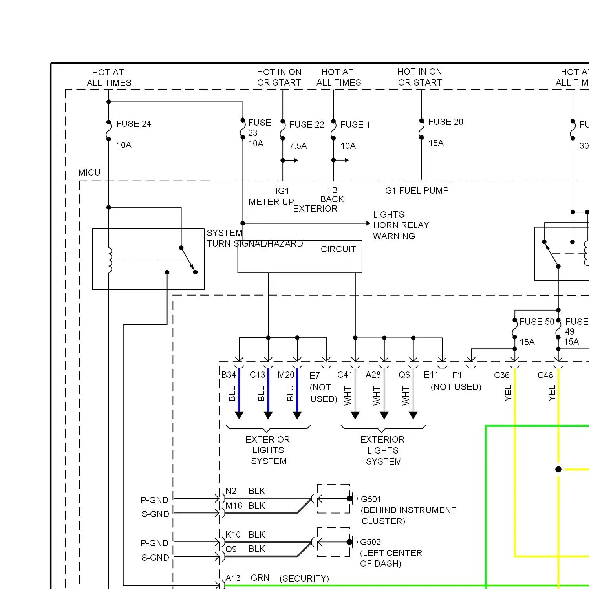
Task: Click the BEHIND INSTRUMENT CLUSTER note
Action: click(x=408, y=516)
